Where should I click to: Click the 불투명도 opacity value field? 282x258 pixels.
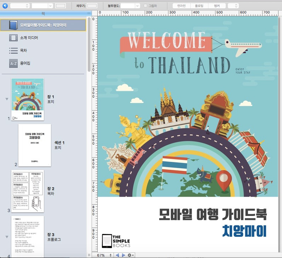tap(128, 6)
